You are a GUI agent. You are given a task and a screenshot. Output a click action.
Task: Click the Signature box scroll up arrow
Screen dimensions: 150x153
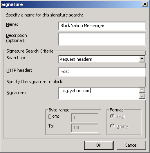click(x=142, y=90)
